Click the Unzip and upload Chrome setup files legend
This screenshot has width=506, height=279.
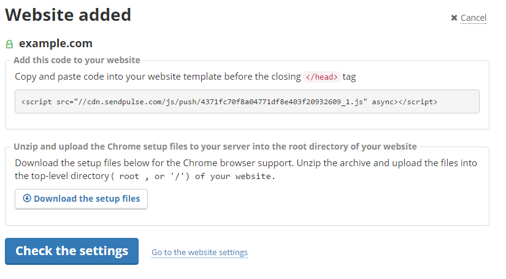click(x=215, y=147)
